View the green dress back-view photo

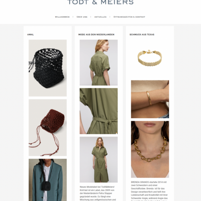[x=98, y=63]
